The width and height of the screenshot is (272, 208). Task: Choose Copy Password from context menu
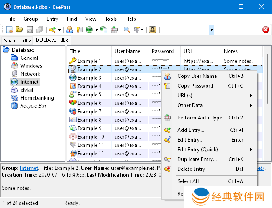pyautogui.click(x=210, y=86)
